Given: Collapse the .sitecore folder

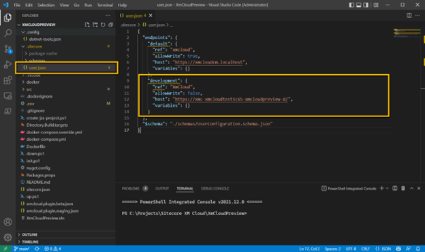Looking at the screenshot, I should pyautogui.click(x=23, y=46).
